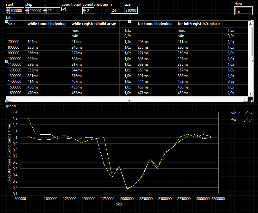The height and width of the screenshot is (213, 258).
Task: Click the n value field 25
Action: click(x=53, y=11)
